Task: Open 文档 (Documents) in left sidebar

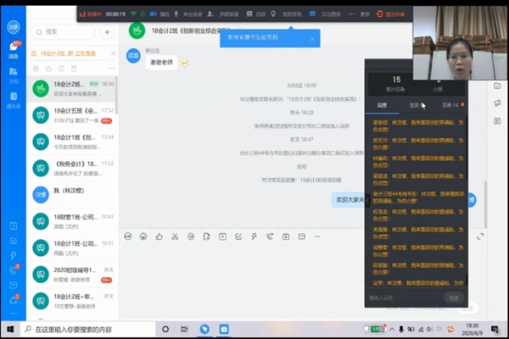Action: pos(13,76)
